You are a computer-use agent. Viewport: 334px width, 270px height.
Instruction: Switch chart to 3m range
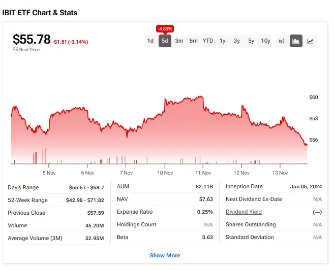(x=179, y=41)
